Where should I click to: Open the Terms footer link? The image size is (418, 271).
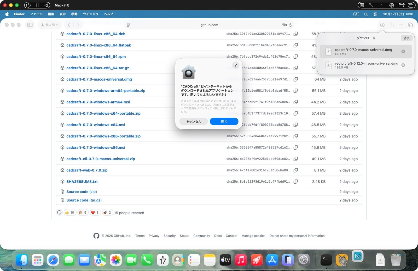(x=140, y=236)
